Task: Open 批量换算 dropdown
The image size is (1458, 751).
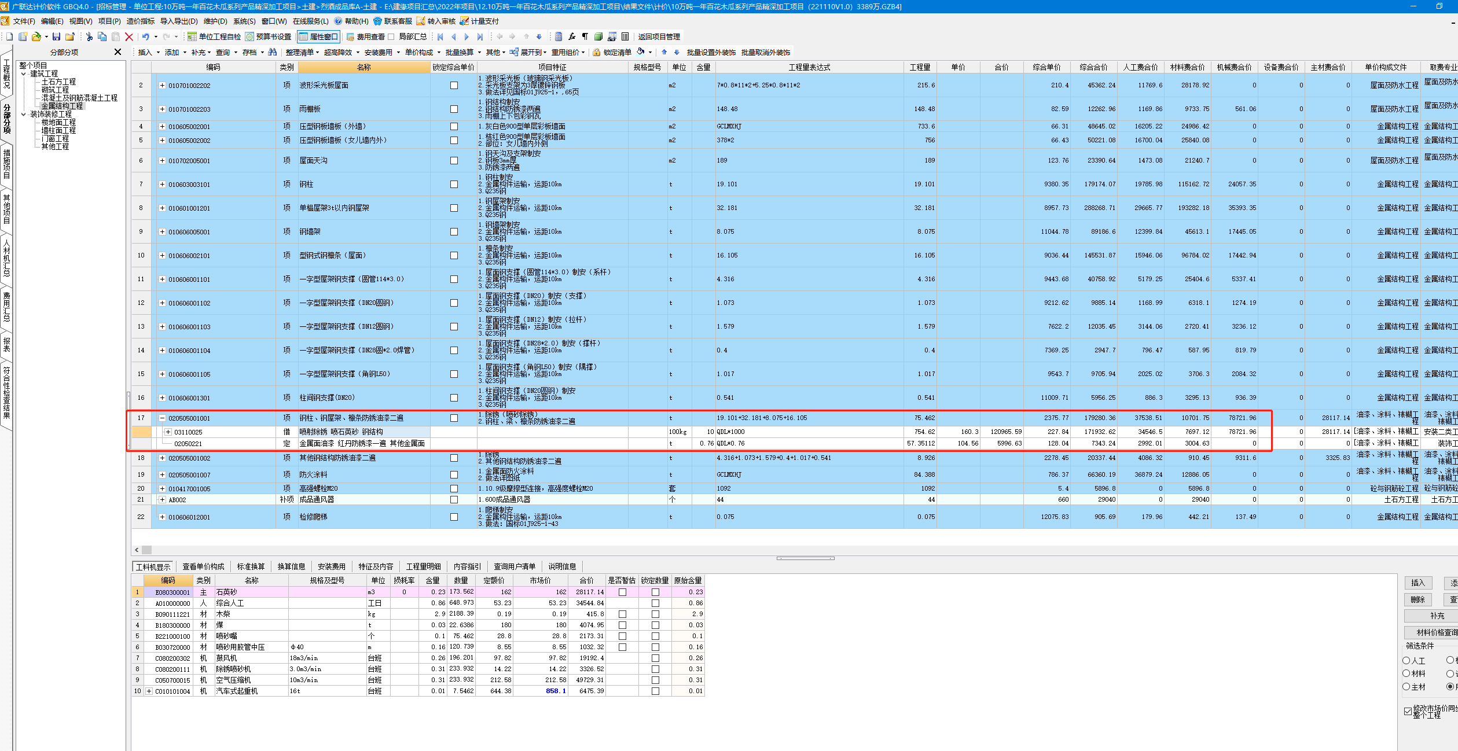Action: [463, 52]
